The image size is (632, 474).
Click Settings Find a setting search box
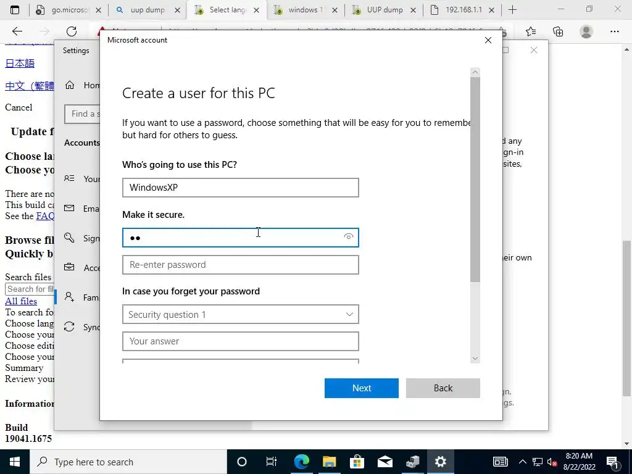82,114
